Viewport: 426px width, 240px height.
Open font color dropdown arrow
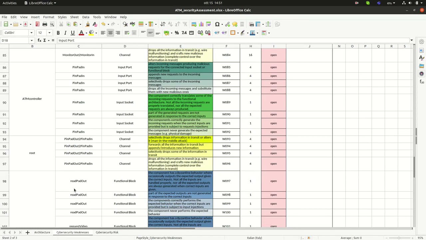86,33
